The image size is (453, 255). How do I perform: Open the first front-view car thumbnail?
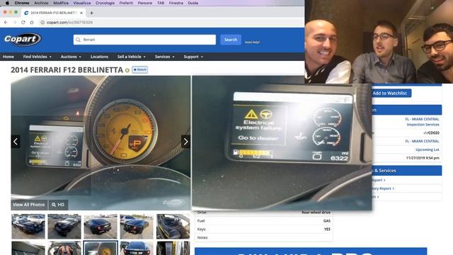[28, 227]
